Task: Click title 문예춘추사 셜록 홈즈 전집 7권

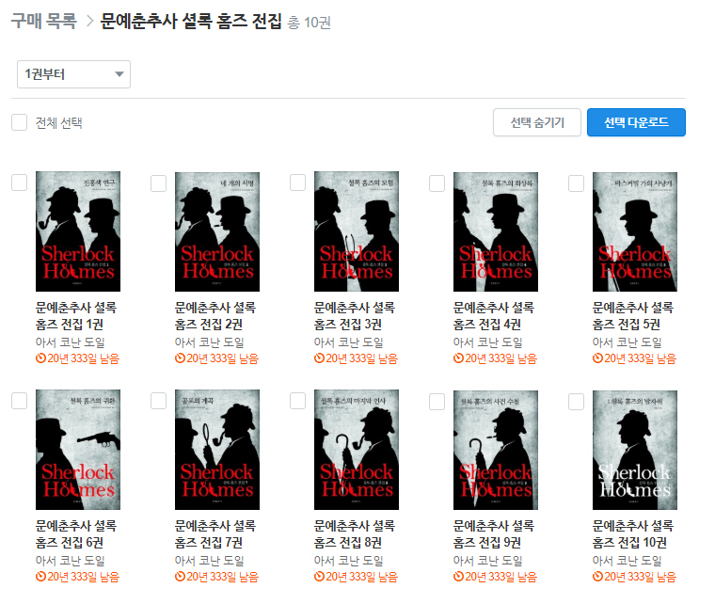Action: [x=215, y=533]
